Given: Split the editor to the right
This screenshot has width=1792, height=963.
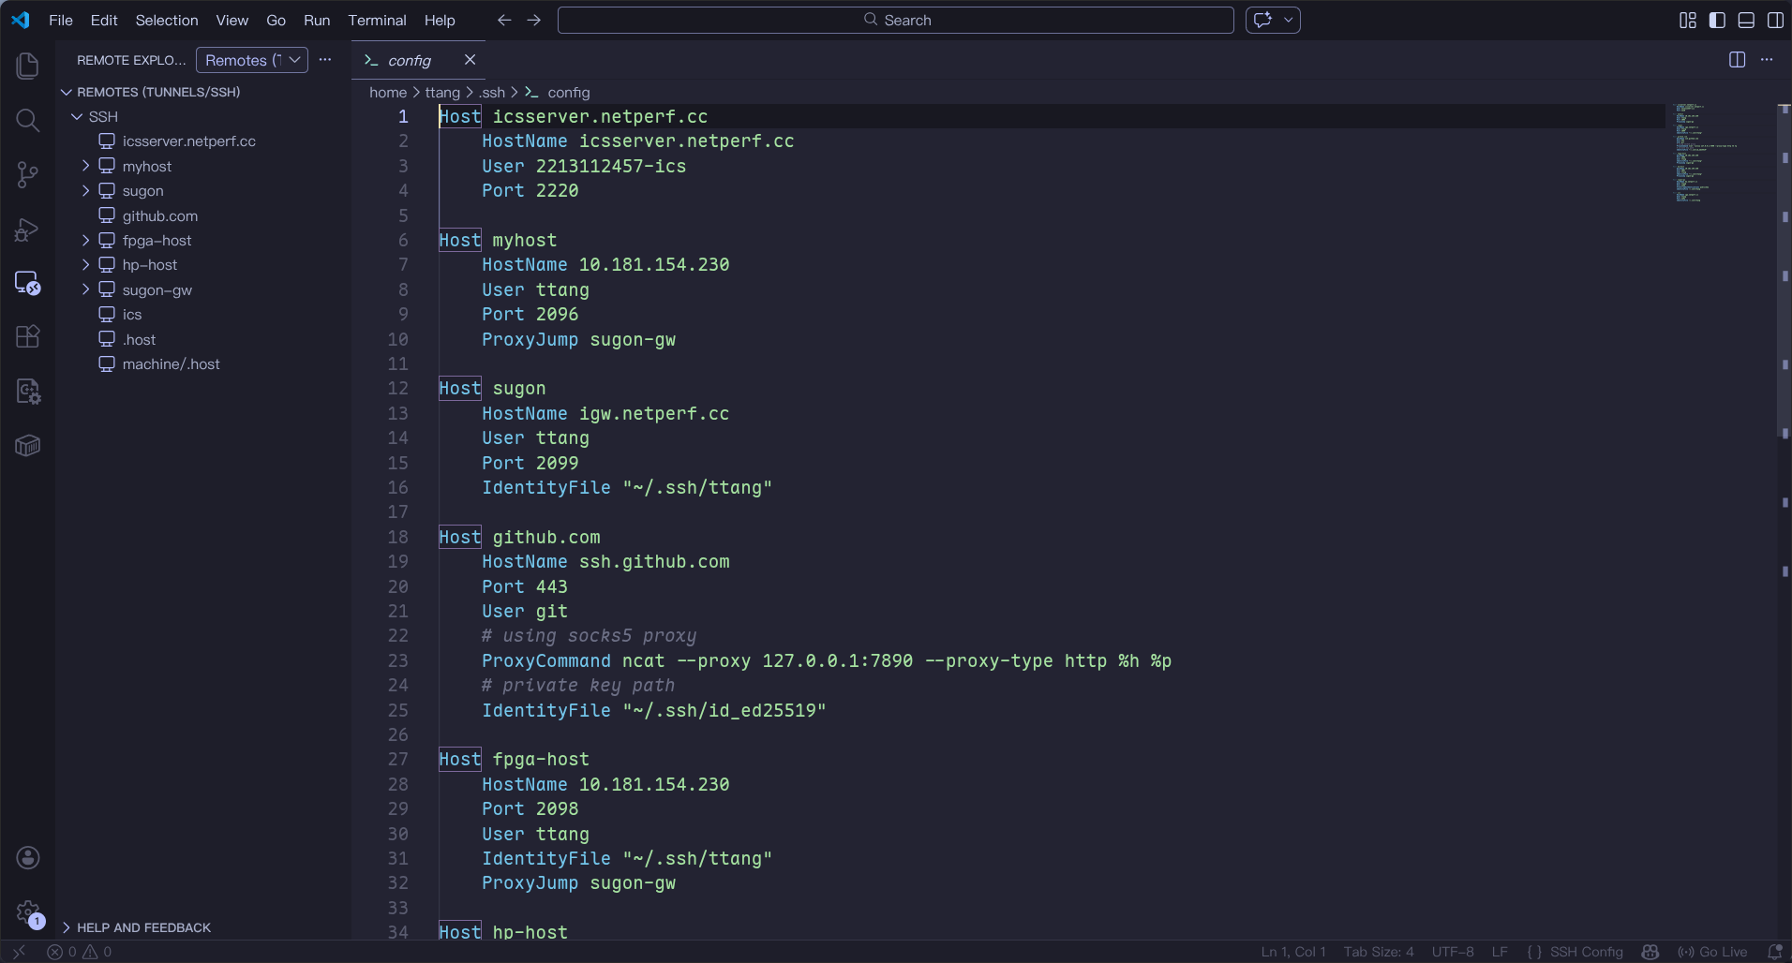Looking at the screenshot, I should (x=1737, y=60).
